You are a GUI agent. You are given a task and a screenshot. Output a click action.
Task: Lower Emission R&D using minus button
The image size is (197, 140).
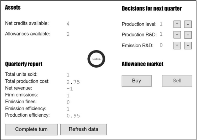[x=187, y=45]
